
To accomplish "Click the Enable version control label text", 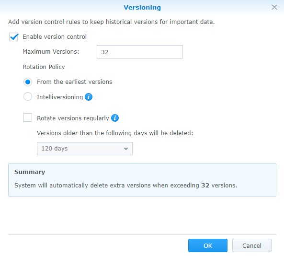I will [x=55, y=36].
